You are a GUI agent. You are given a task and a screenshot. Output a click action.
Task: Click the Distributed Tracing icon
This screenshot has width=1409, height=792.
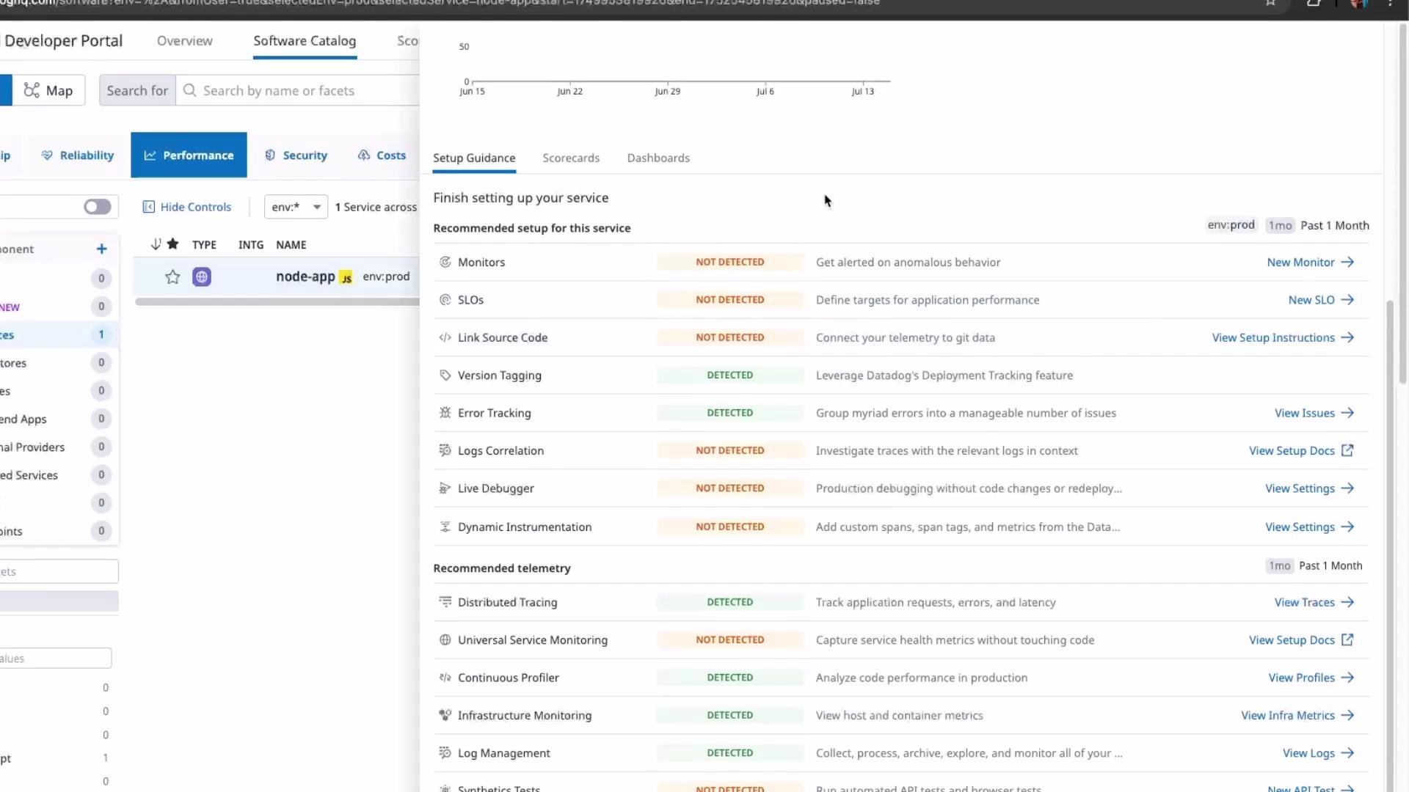(445, 601)
